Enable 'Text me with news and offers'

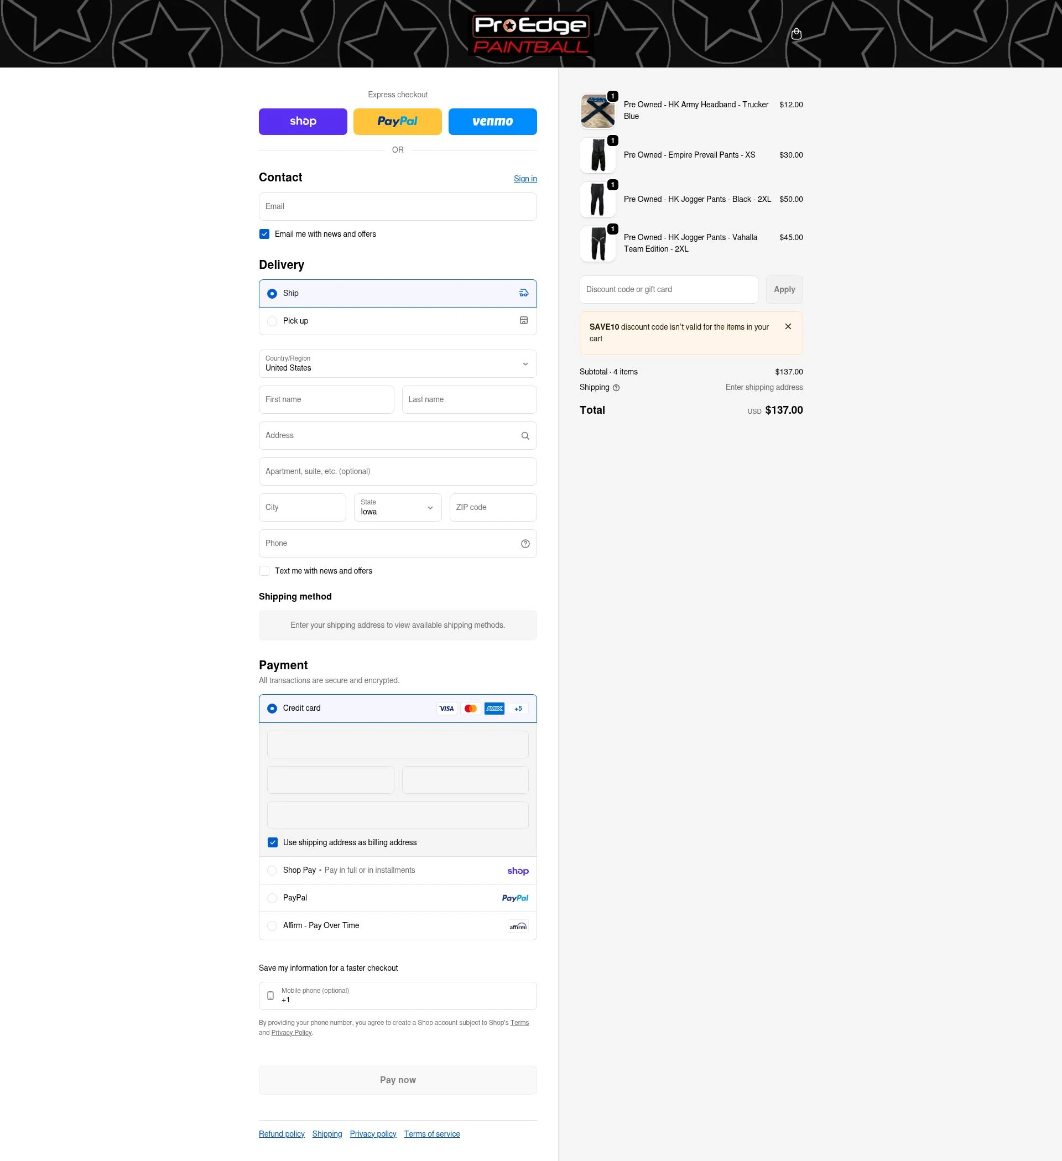[x=264, y=571]
